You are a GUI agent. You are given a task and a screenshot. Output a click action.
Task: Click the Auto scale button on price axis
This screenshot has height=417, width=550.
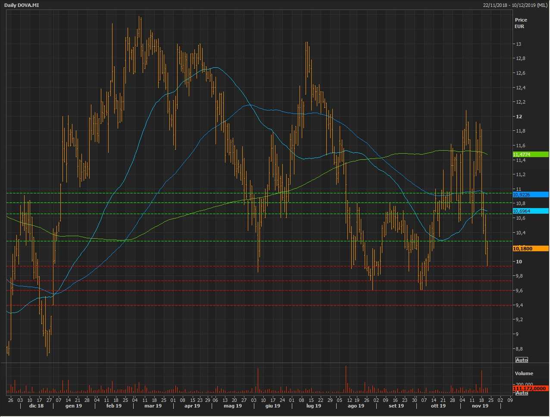[522, 360]
